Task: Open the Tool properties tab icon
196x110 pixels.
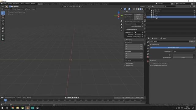Action: pos(148,42)
